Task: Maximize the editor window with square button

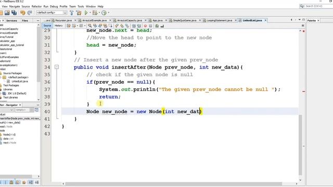Action: 304,20
